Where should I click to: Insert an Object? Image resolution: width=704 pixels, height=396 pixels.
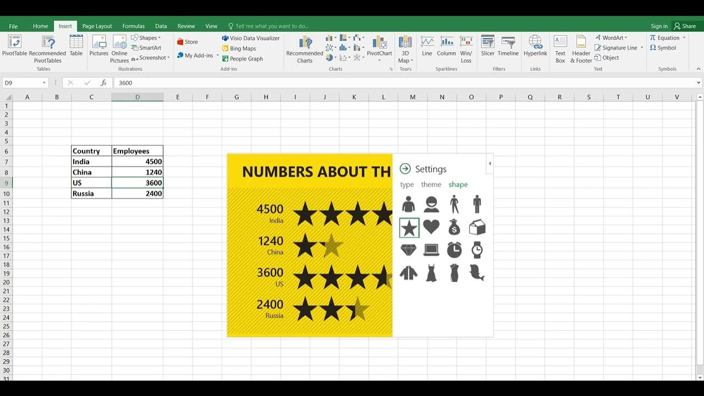click(x=607, y=58)
